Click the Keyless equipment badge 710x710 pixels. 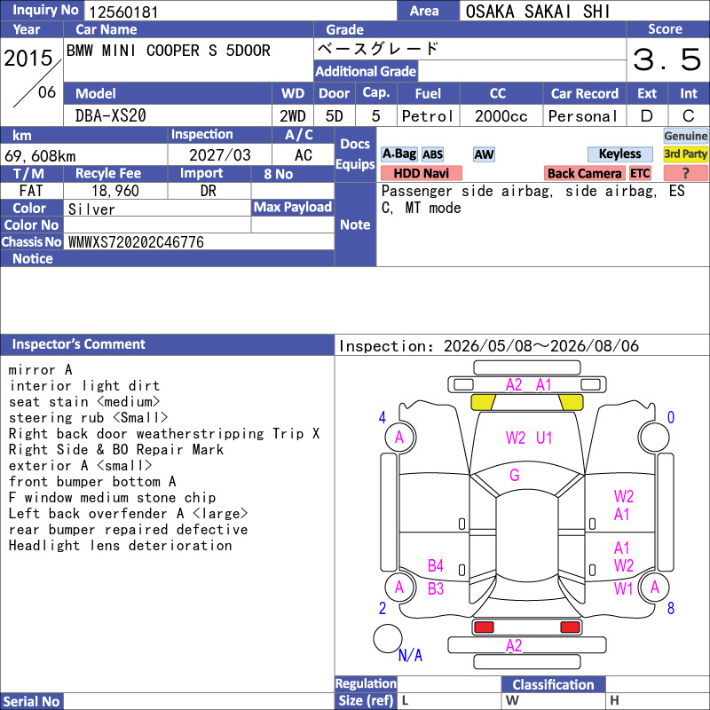tap(619, 154)
